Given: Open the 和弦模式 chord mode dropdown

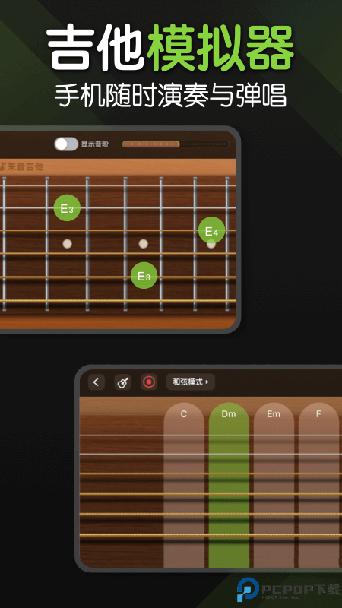Looking at the screenshot, I should point(191,382).
